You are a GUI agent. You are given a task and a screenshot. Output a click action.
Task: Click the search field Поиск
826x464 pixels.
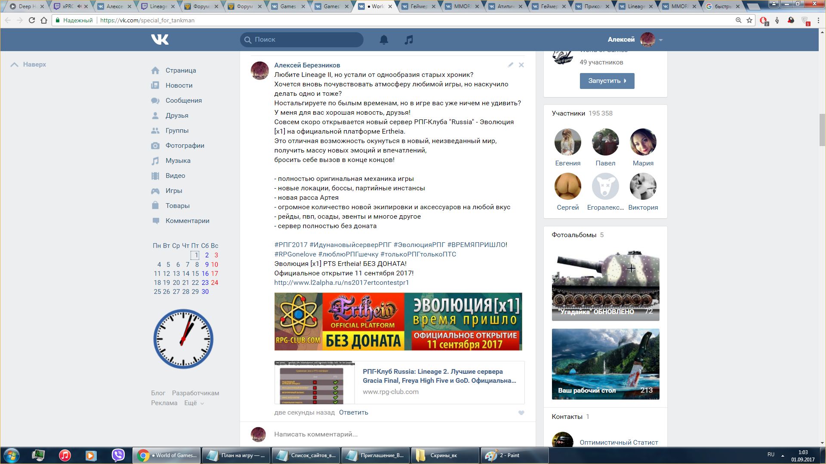(302, 40)
